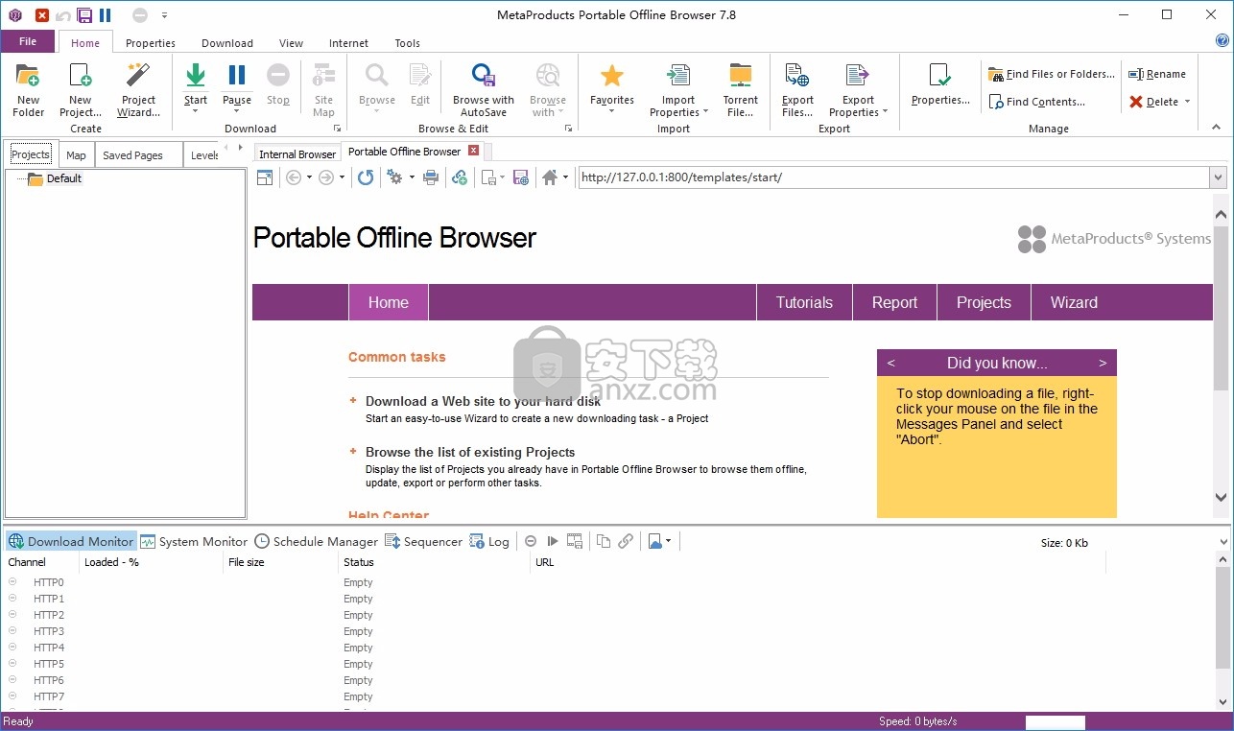Viewport: 1234px width, 731px height.
Task: Click the abort download circle icon
Action: coord(530,541)
